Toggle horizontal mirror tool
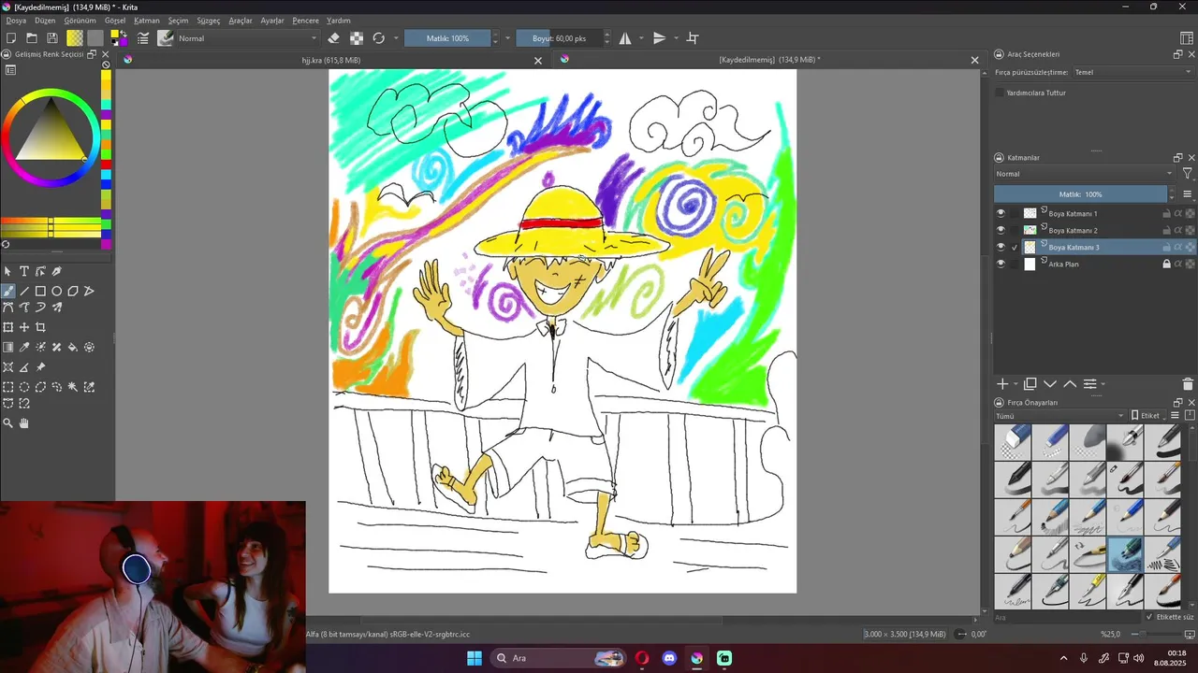The image size is (1198, 673). click(624, 38)
